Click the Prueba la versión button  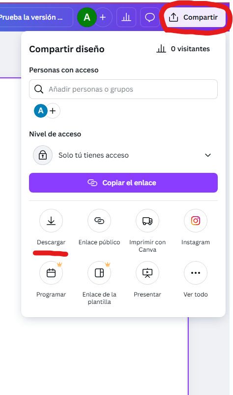pyautogui.click(x=36, y=17)
